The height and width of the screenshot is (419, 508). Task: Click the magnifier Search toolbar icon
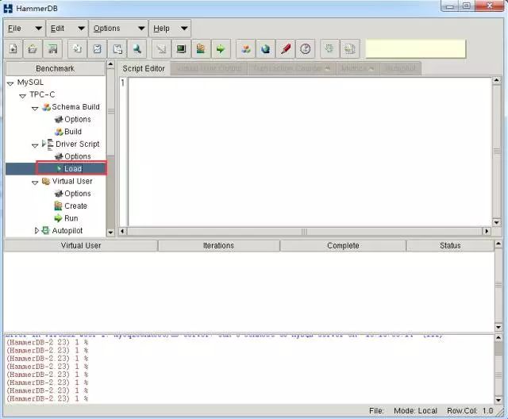(137, 49)
